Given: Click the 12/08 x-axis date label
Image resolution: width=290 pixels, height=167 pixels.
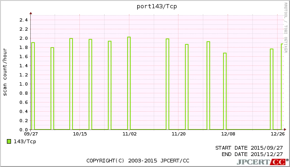Looking at the screenshot, I should pos(228,134).
